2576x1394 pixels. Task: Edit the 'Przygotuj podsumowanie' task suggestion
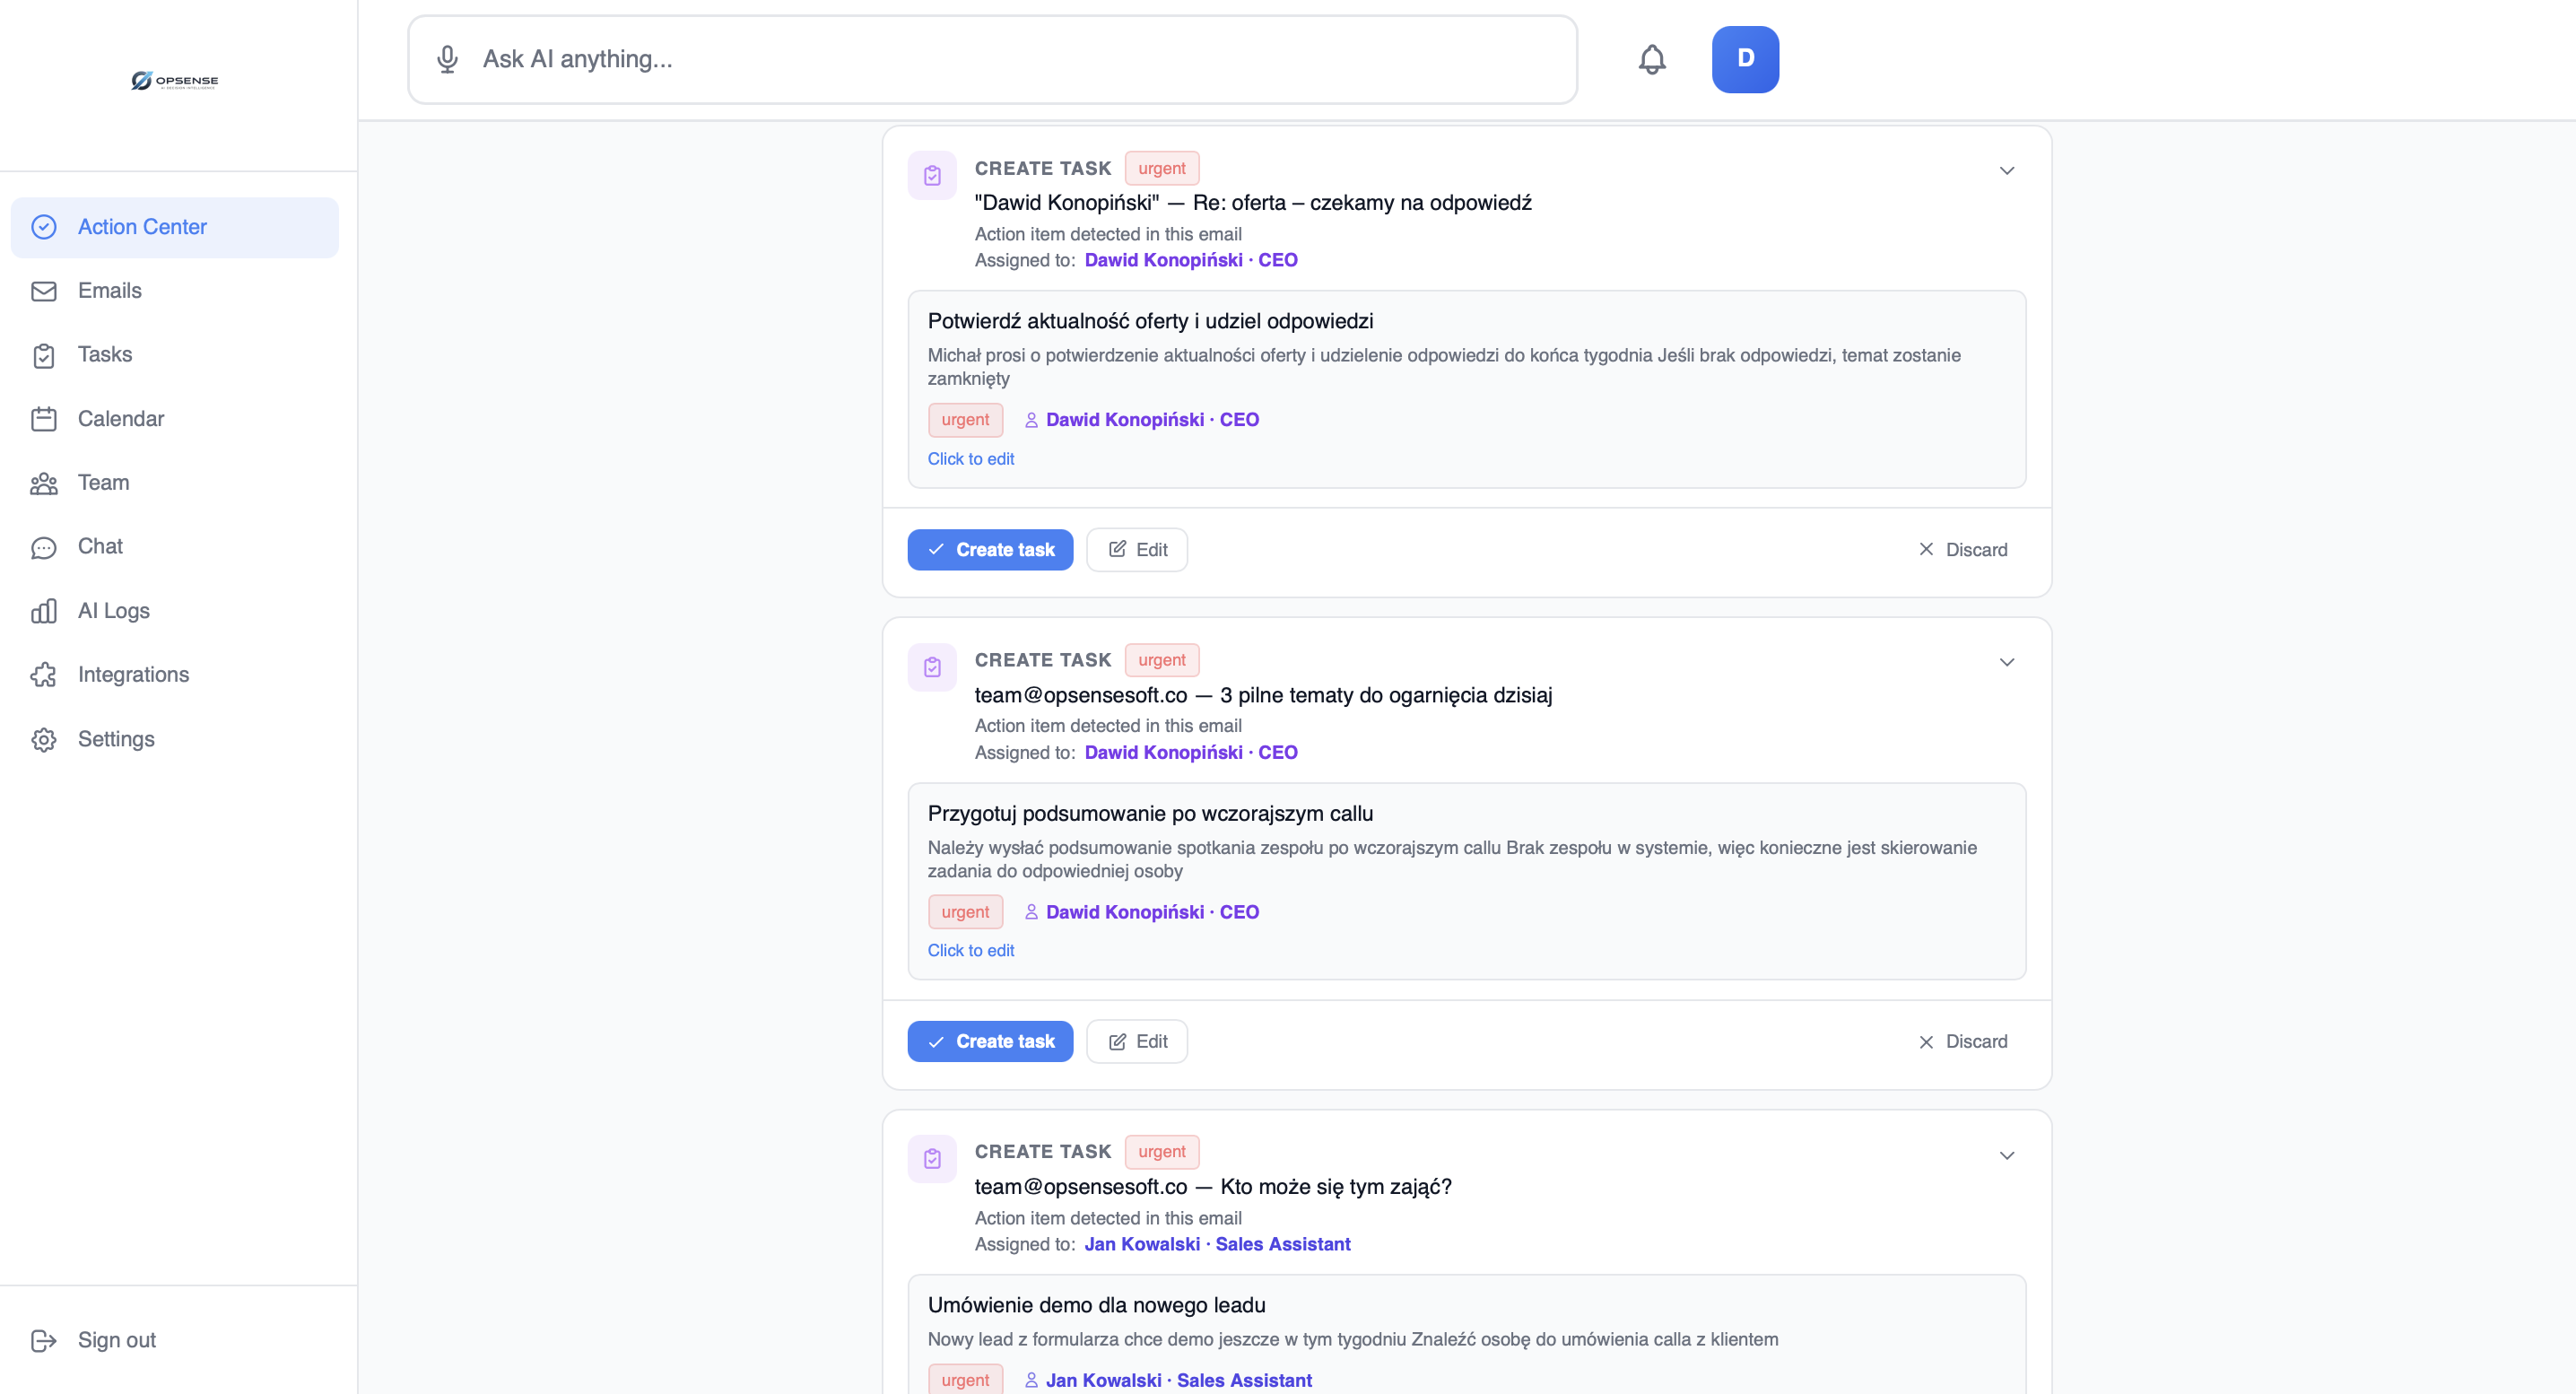(x=1137, y=1041)
